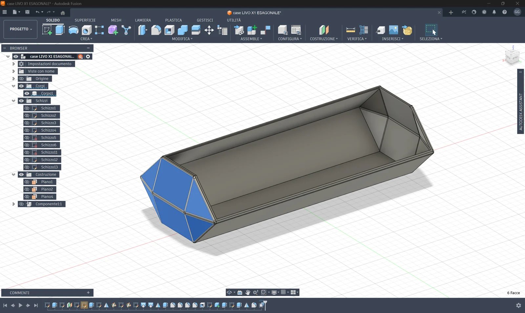Toggle visibility of Componente1:1
The image size is (525, 313).
pos(21,204)
